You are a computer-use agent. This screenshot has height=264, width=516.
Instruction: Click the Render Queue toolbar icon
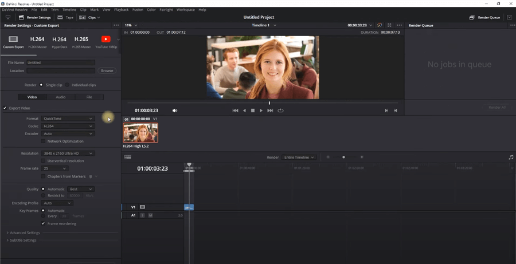[x=472, y=17]
